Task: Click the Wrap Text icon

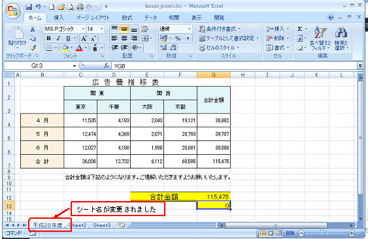Action: (x=145, y=29)
